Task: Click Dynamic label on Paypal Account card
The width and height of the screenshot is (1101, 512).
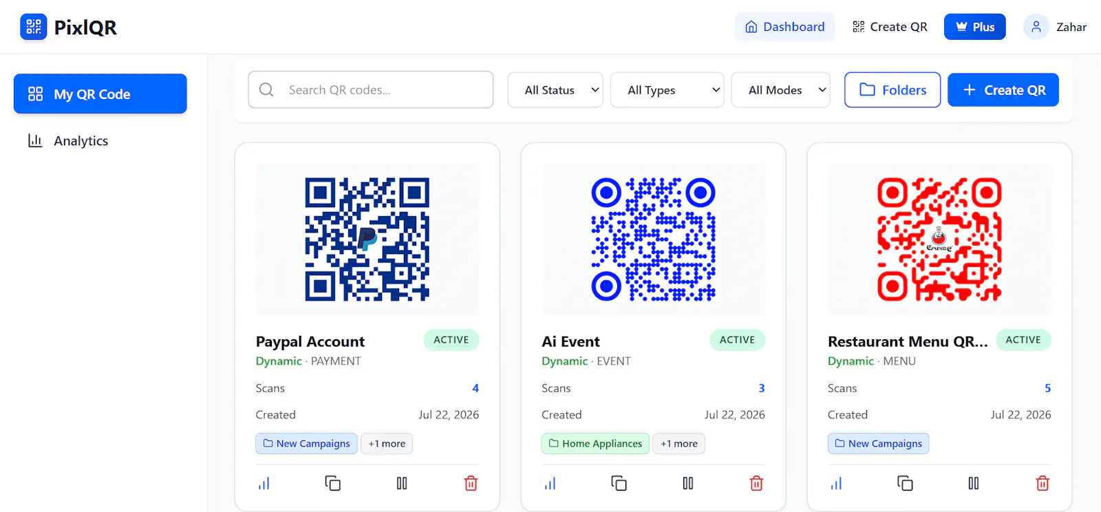Action: 279,361
